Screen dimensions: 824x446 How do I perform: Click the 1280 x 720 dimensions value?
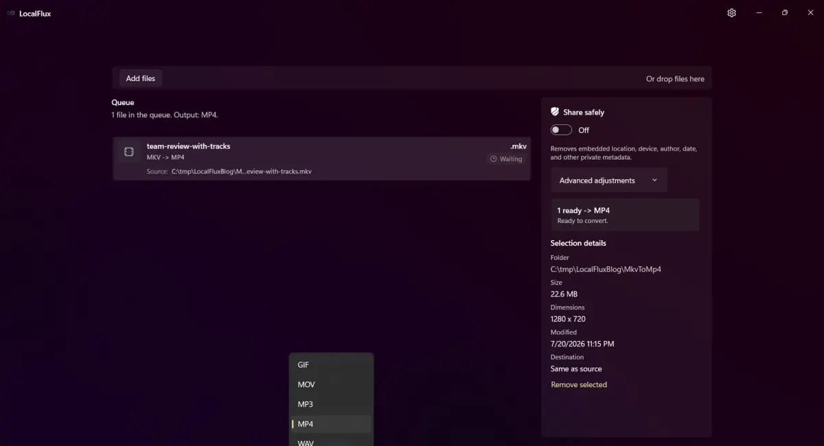click(x=568, y=319)
